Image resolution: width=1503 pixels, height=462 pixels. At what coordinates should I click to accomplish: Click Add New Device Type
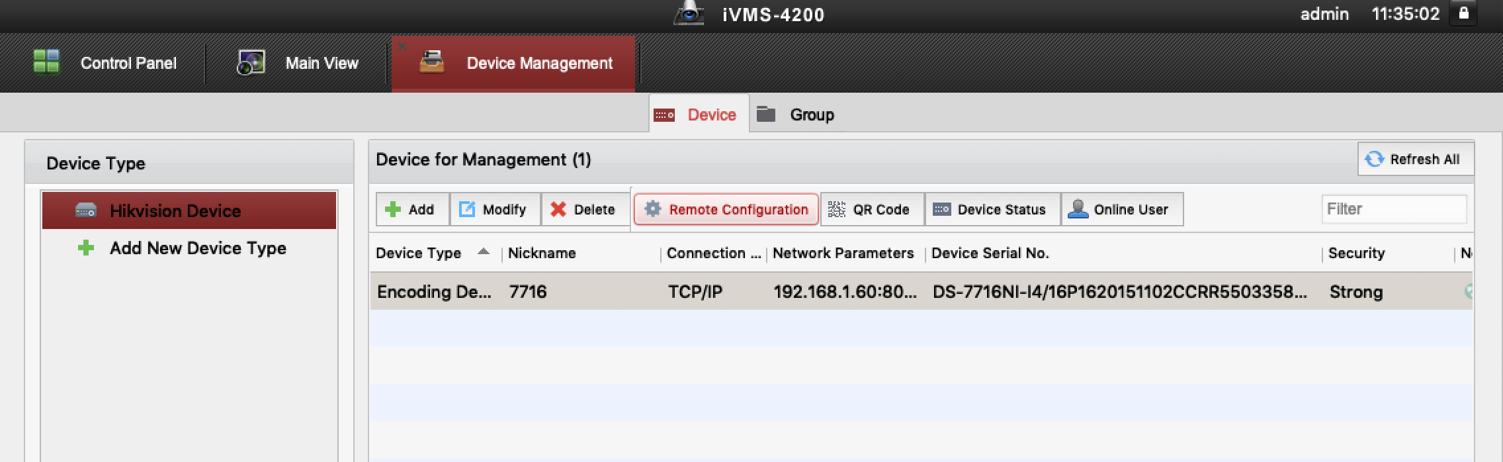(198, 248)
